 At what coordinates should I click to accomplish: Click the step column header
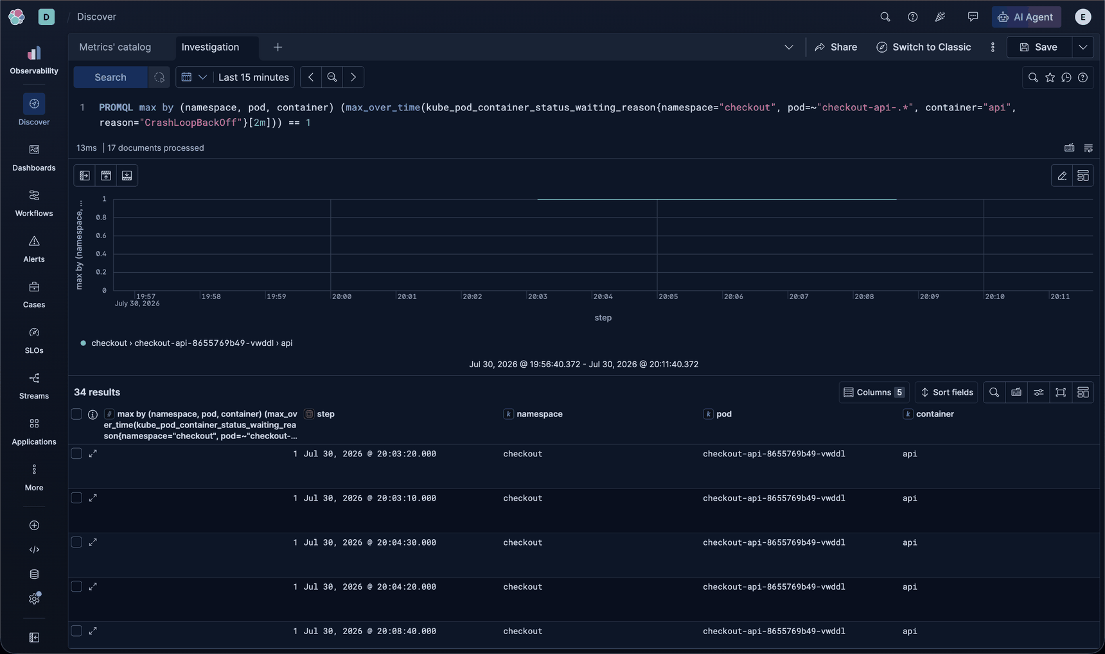pyautogui.click(x=326, y=414)
